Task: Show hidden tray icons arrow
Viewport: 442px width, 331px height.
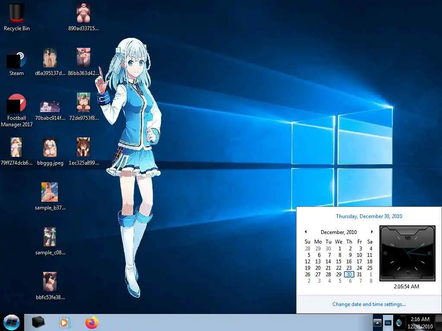Action: [377, 323]
